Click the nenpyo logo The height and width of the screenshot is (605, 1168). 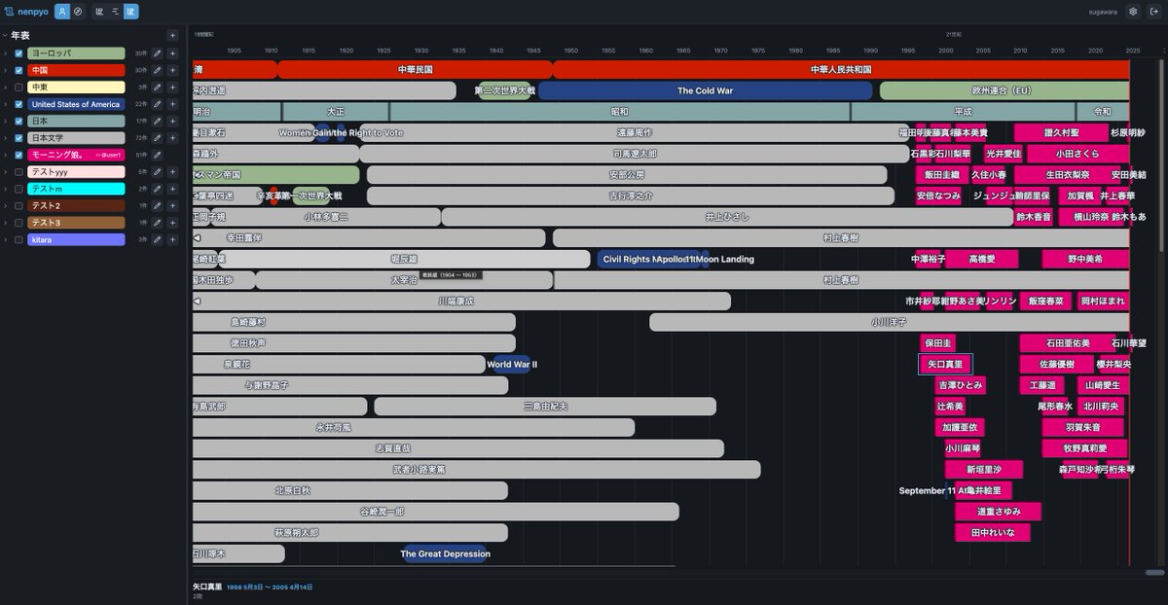point(26,12)
